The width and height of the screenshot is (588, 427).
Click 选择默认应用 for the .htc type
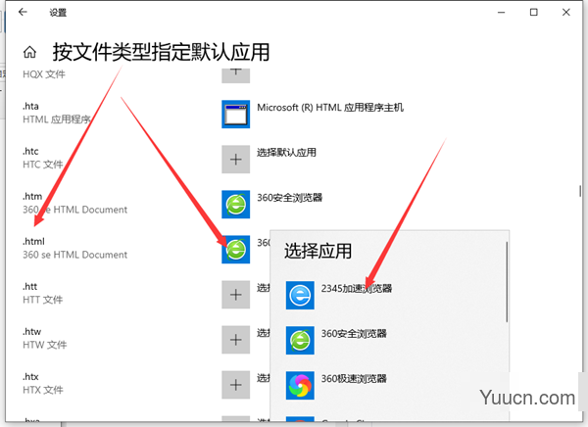[x=286, y=152]
